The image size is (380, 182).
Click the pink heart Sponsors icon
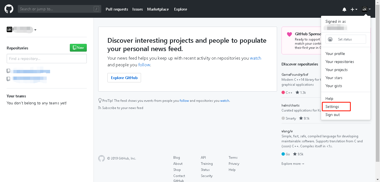click(289, 34)
